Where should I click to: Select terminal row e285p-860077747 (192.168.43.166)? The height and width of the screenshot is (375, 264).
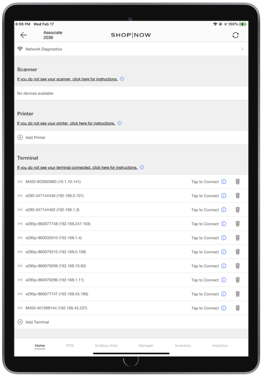(131, 294)
